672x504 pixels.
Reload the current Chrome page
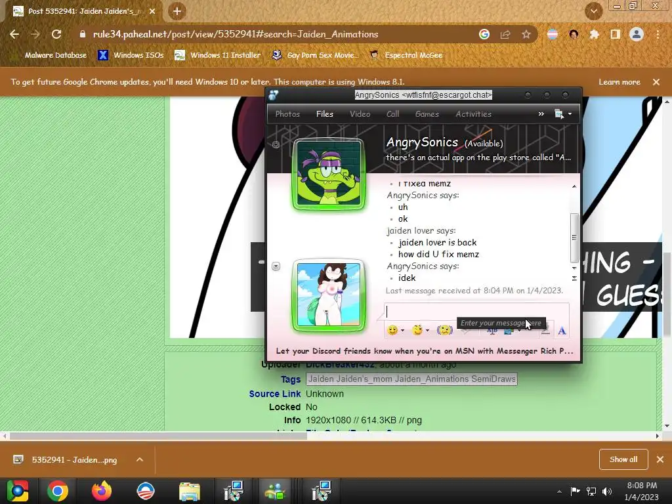56,34
